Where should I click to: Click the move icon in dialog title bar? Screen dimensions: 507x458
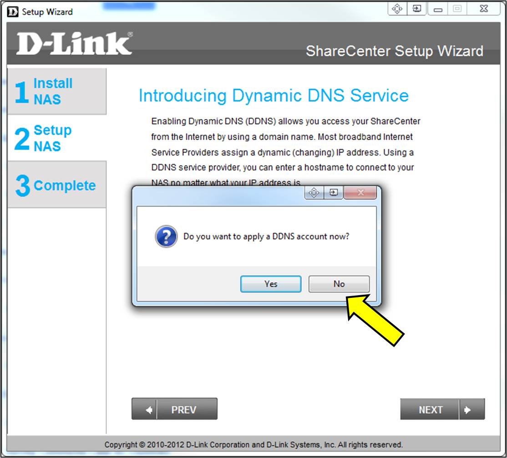tap(314, 193)
